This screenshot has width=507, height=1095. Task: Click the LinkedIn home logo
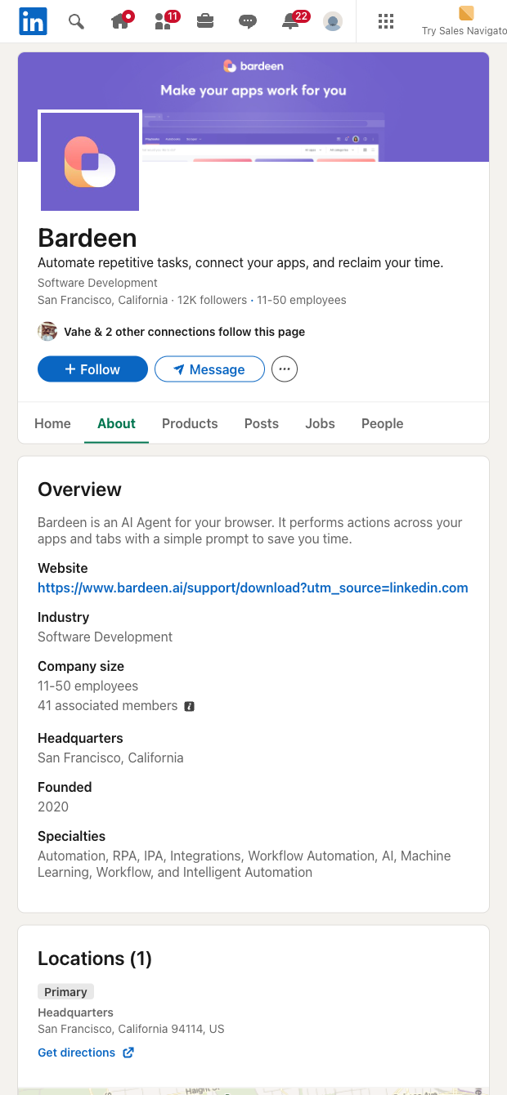pos(33,21)
